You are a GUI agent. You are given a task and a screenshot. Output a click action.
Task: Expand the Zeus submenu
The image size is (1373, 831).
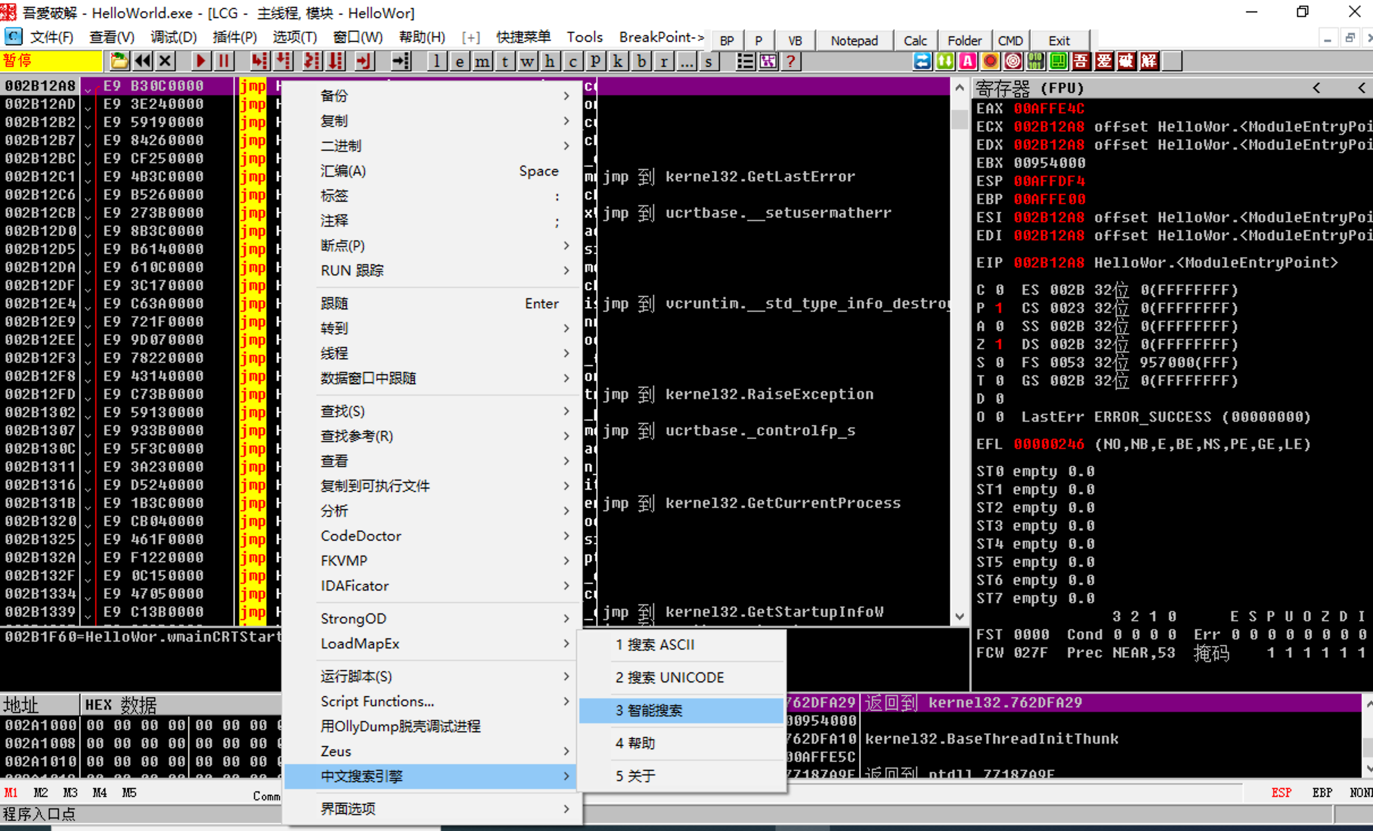(x=432, y=751)
